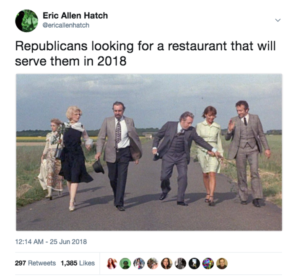288x279 pixels.
Task: Click the Eric Allen Hatch display name
Action: click(x=75, y=15)
